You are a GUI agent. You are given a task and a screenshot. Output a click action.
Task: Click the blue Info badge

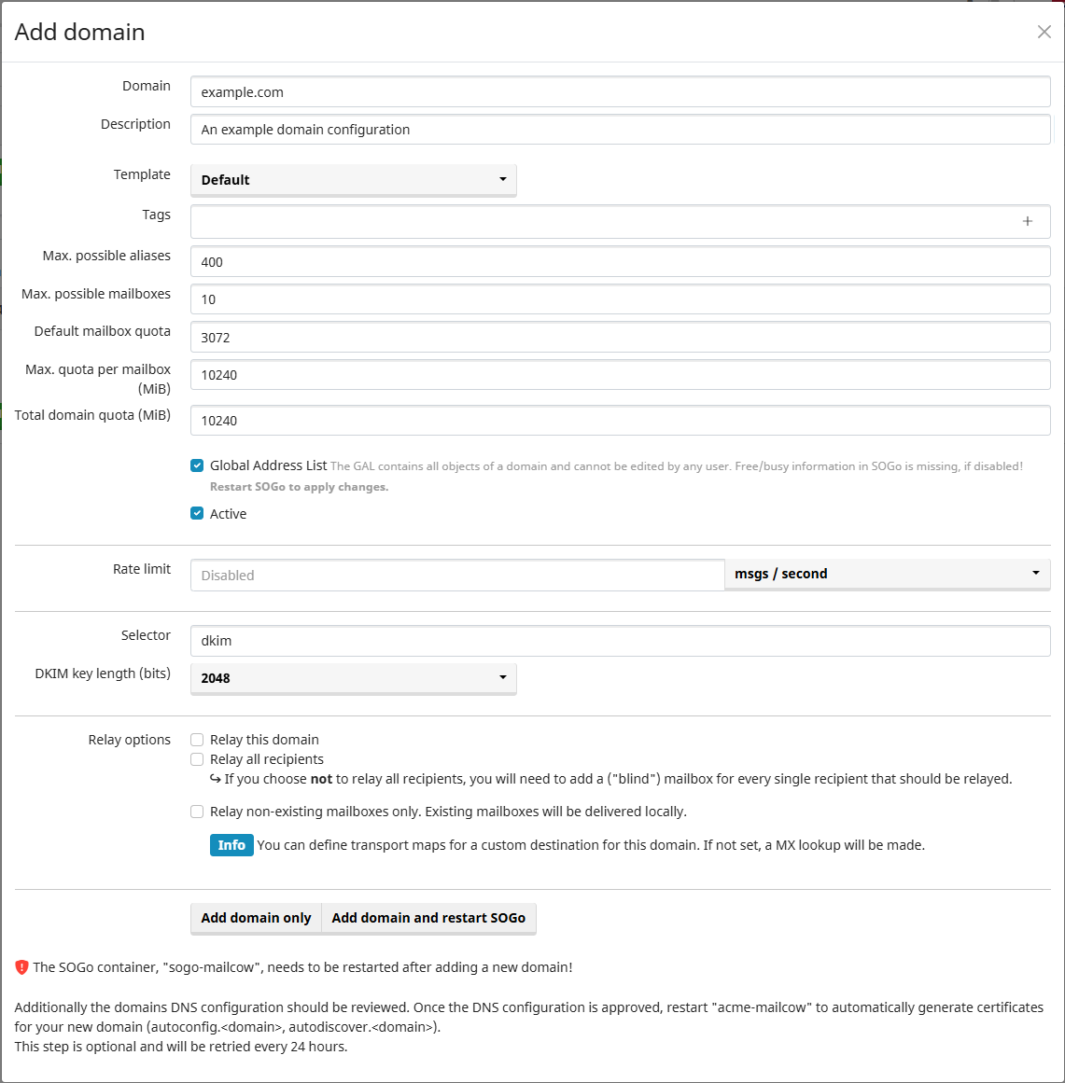click(x=231, y=845)
